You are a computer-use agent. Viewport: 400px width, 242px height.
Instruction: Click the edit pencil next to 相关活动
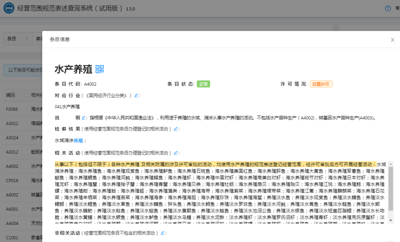point(176,153)
